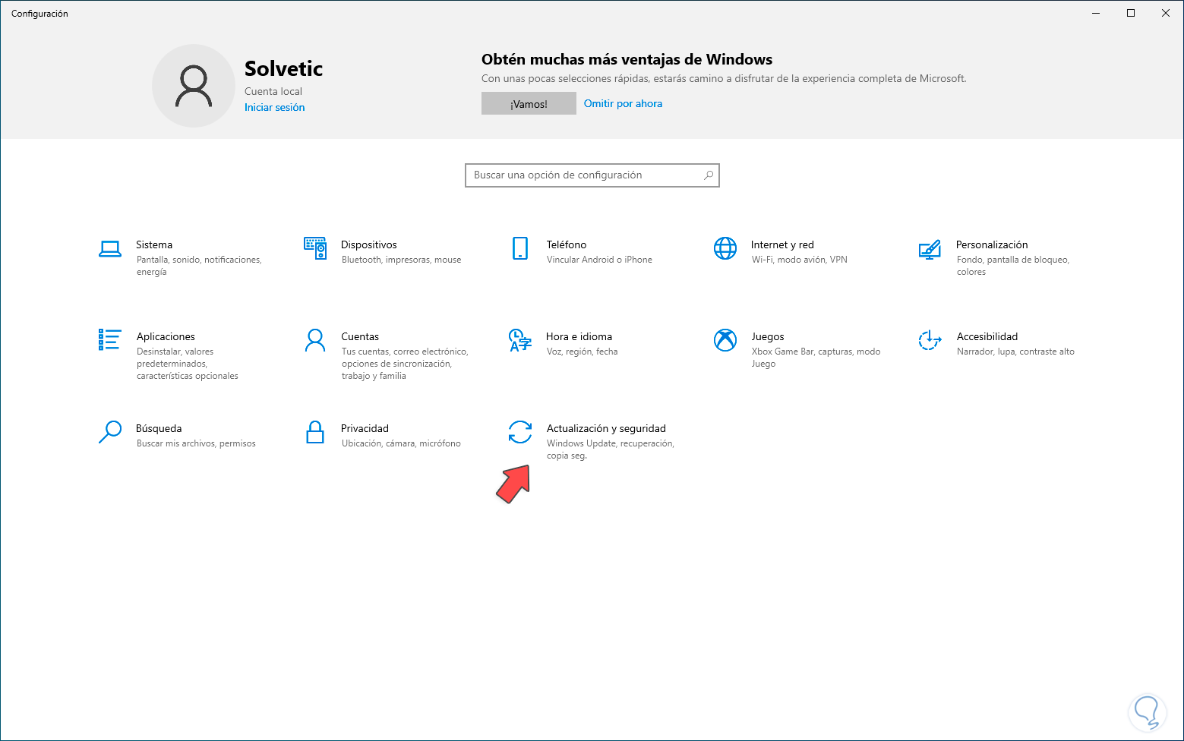Go to the Búsqueda category title

[159, 428]
